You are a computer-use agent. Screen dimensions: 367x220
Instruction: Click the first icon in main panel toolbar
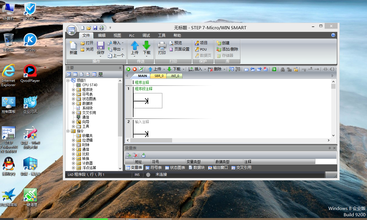(x=69, y=74)
